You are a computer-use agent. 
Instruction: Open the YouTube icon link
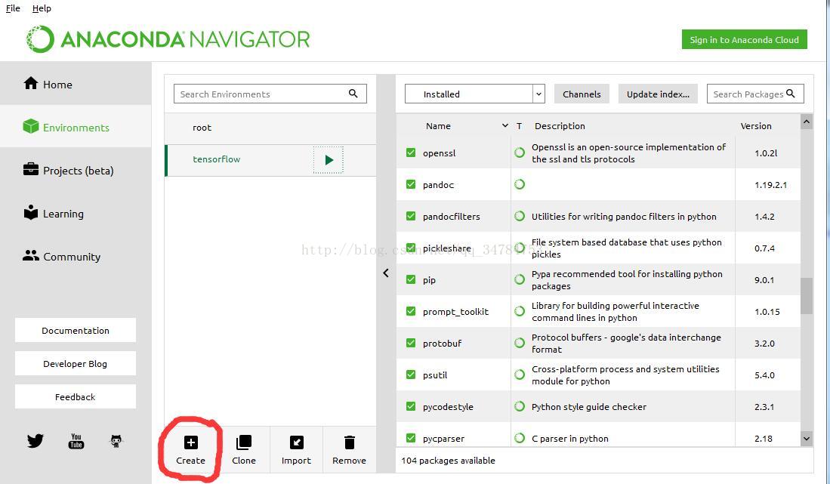tap(76, 441)
